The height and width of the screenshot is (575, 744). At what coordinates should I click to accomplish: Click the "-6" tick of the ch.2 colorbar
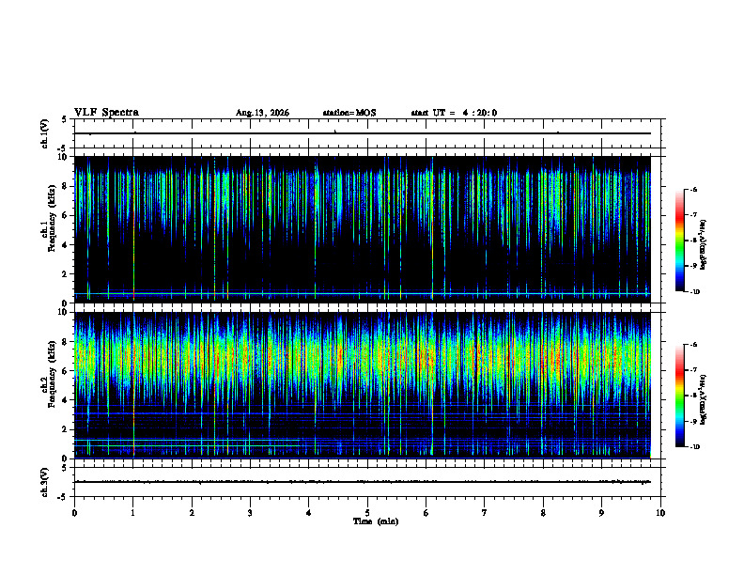point(693,345)
